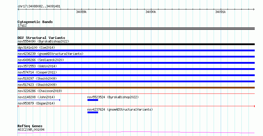
Task: Open the ASIC2|NM_001094 gene label
Action: (31, 130)
